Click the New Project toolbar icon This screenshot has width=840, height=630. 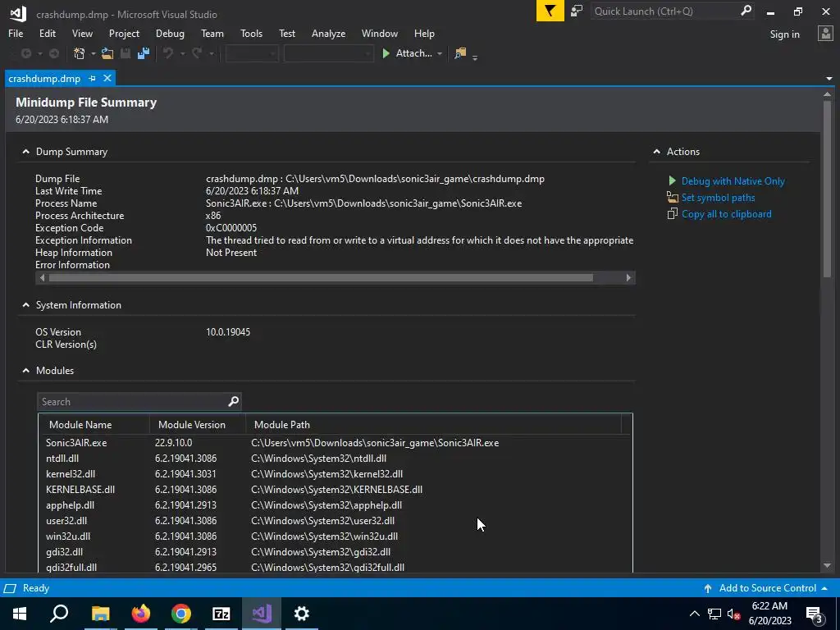click(x=80, y=53)
